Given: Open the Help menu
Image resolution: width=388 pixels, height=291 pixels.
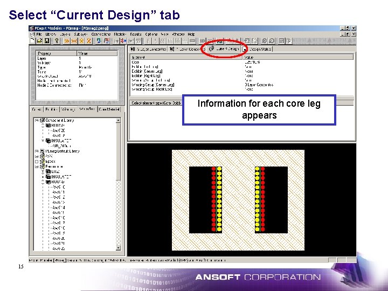Looking at the screenshot, I should click(x=191, y=34).
